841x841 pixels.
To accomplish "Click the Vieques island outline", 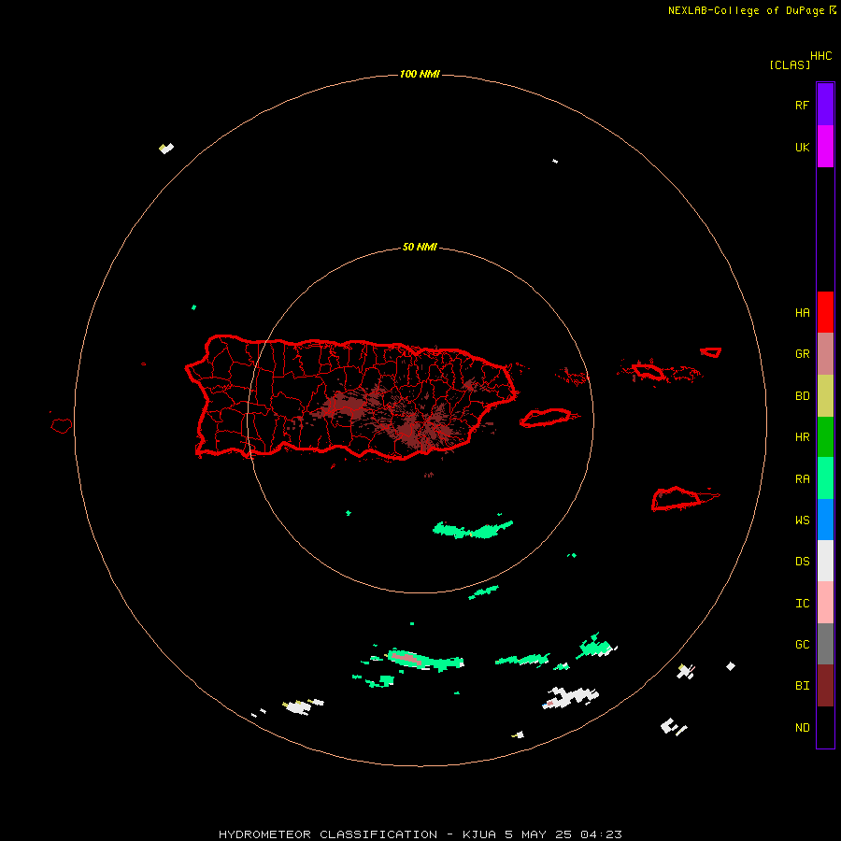I will [547, 418].
